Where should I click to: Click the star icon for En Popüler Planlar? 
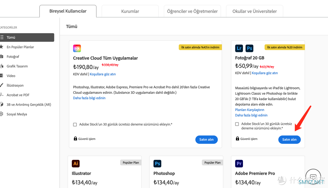coord(2,47)
